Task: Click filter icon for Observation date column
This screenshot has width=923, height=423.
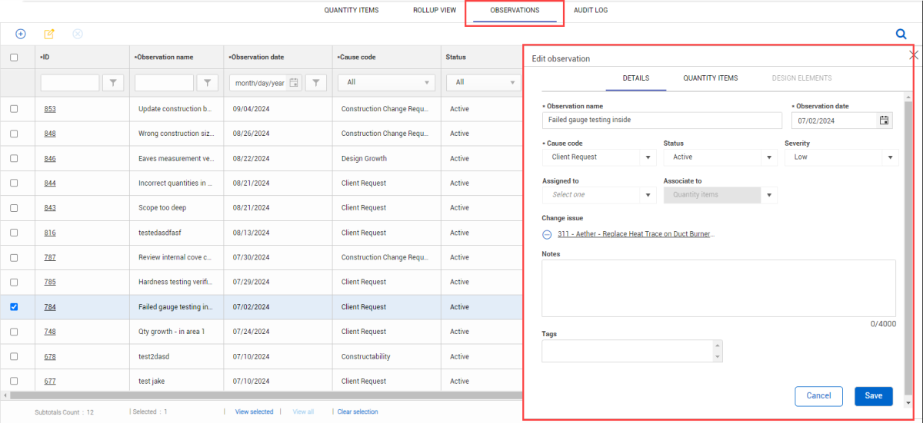Action: point(318,83)
